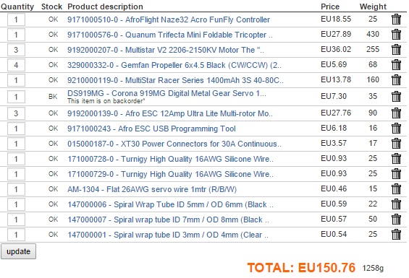Viewport: 409px width, 278px height.
Task: Select quantity field for Multistar V2 motor
Action: point(16,50)
